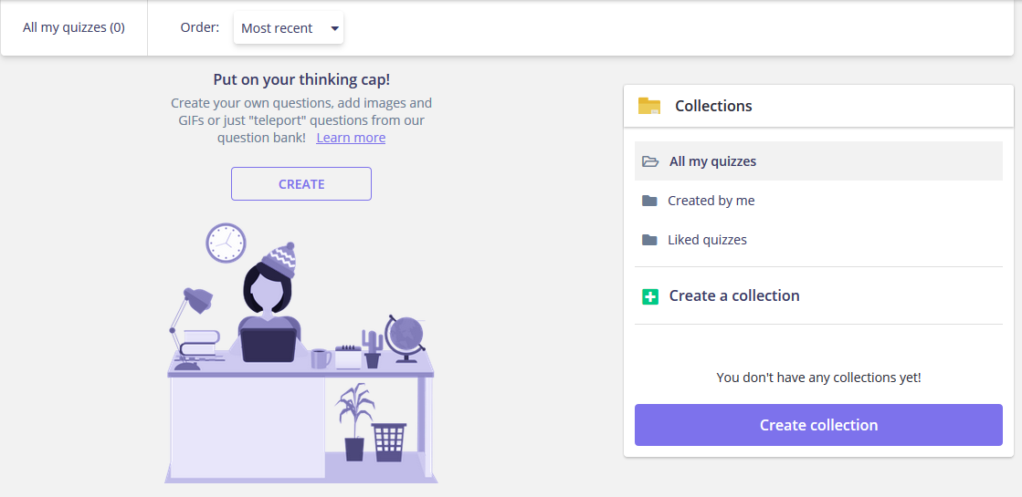Viewport: 1022px width, 497px height.
Task: Select the All my quizzes (0) tab
Action: tap(74, 27)
